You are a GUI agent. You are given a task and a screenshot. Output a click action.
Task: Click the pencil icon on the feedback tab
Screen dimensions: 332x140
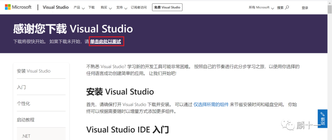(x=322, y=115)
